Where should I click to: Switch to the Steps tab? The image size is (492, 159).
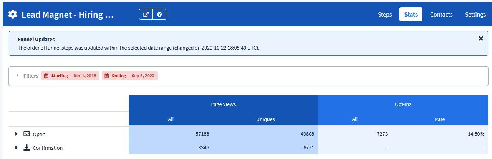(x=385, y=14)
